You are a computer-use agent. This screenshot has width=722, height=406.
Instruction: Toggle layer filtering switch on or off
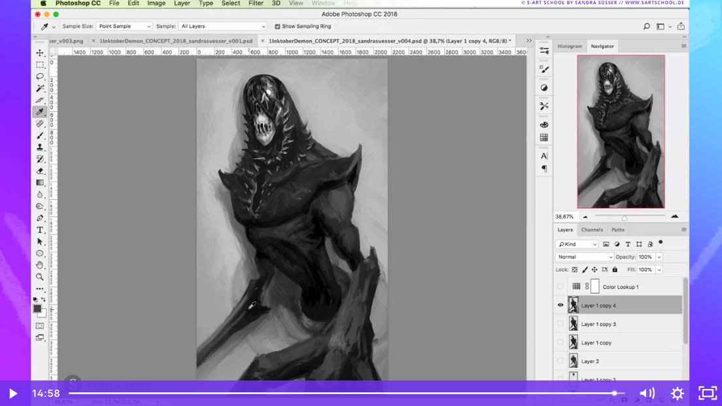(x=661, y=243)
